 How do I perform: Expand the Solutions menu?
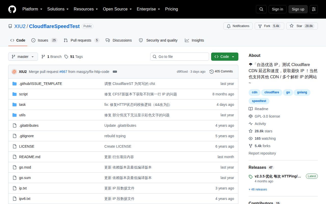coord(58,9)
